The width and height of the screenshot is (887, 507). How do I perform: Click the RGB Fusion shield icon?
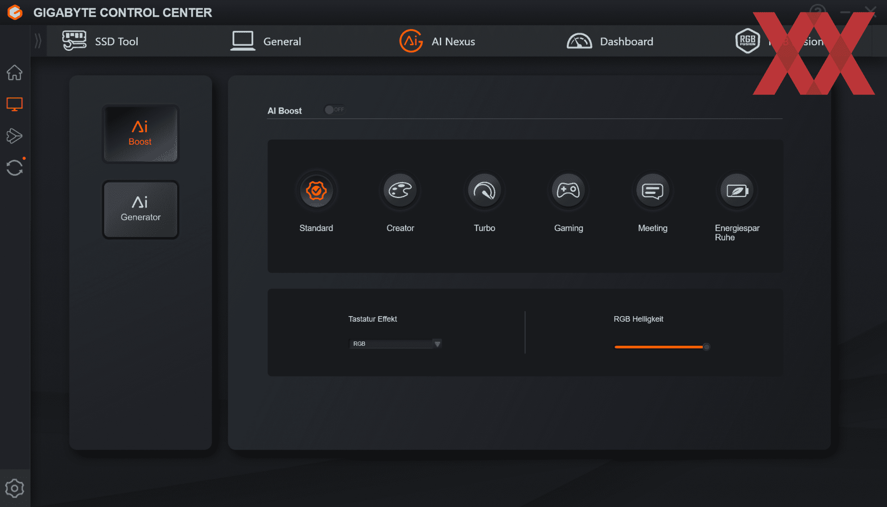(x=747, y=41)
